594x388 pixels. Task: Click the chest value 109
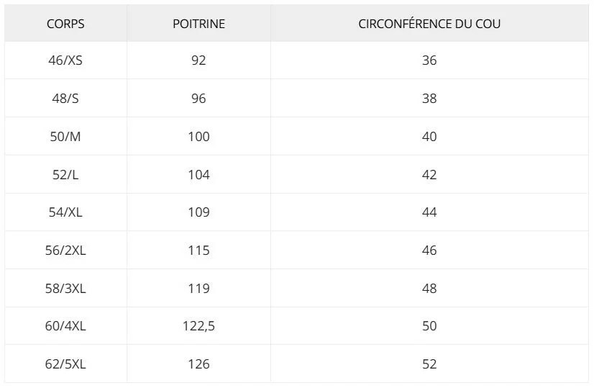tap(198, 212)
